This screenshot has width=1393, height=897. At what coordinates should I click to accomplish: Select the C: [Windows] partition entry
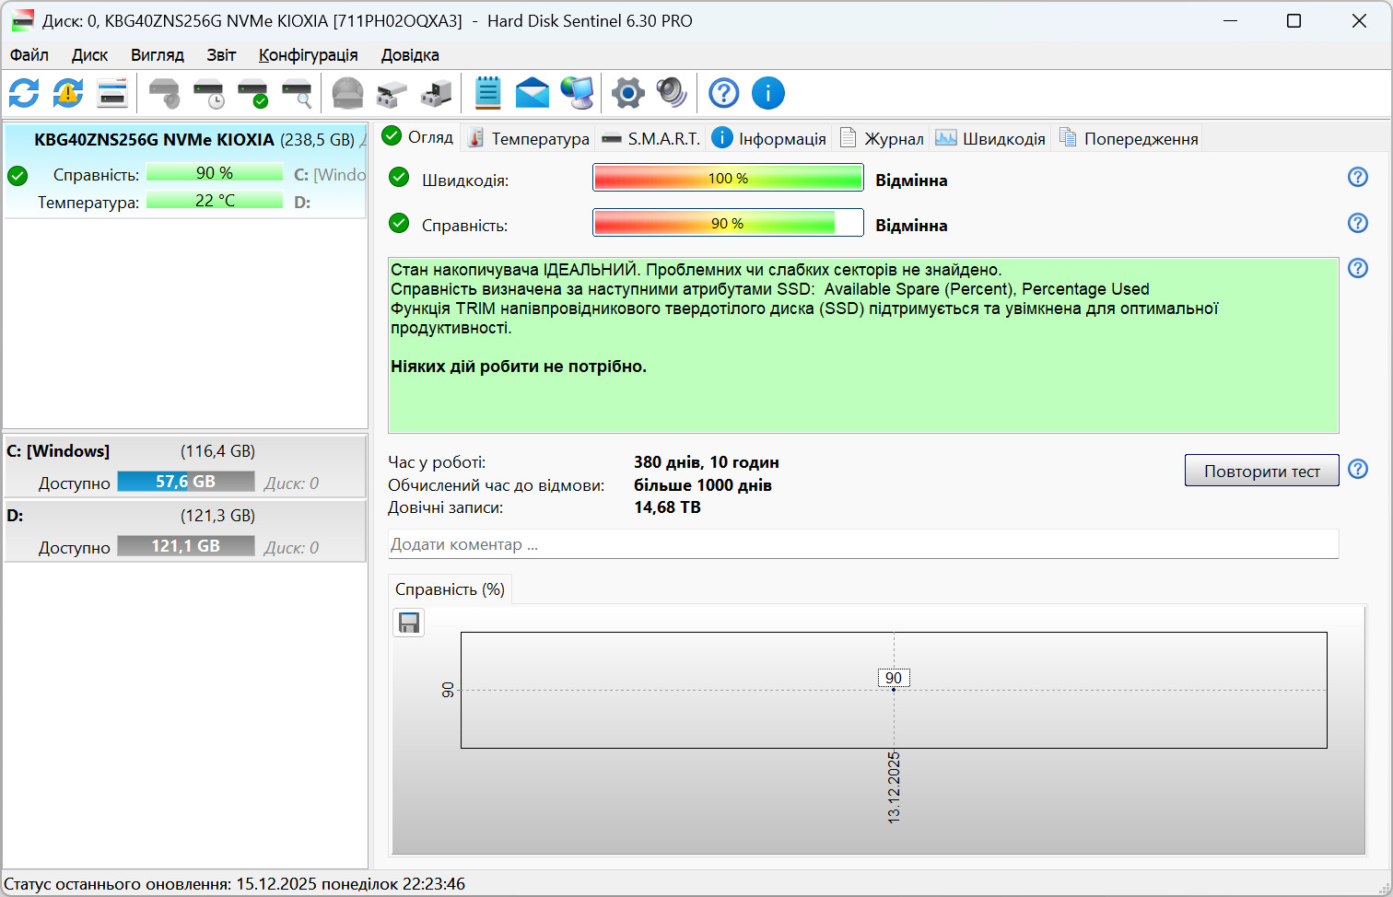tap(185, 466)
